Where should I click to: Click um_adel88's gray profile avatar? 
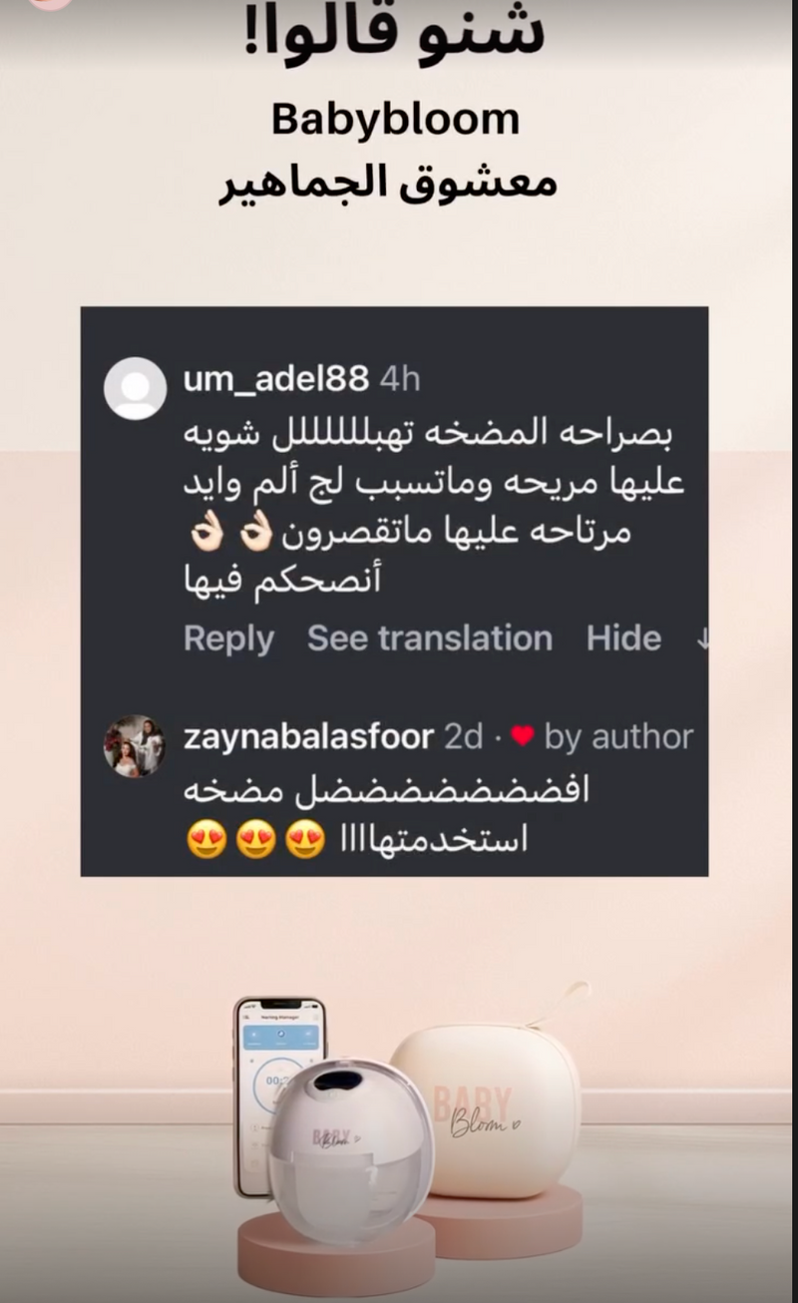135,388
